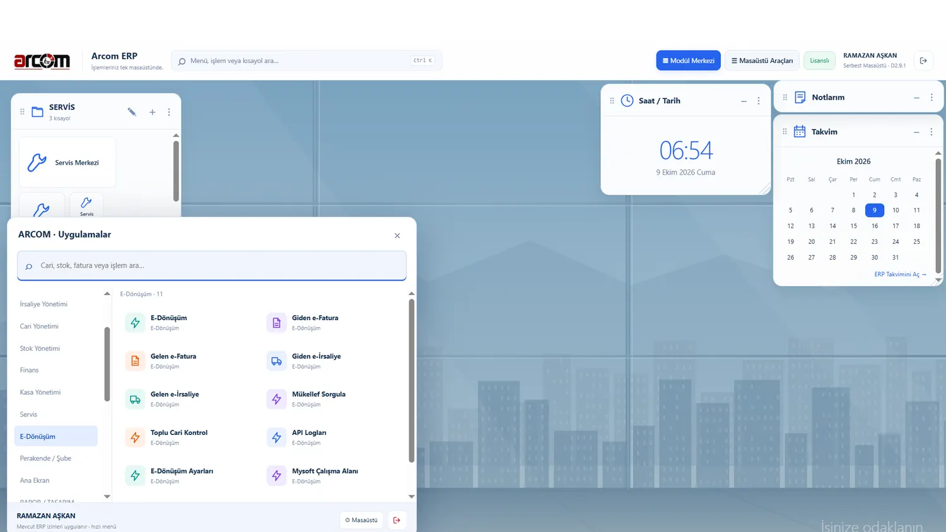Select day 16 in Takvim calendar
Viewport: 946px width, 532px height.
click(875, 226)
